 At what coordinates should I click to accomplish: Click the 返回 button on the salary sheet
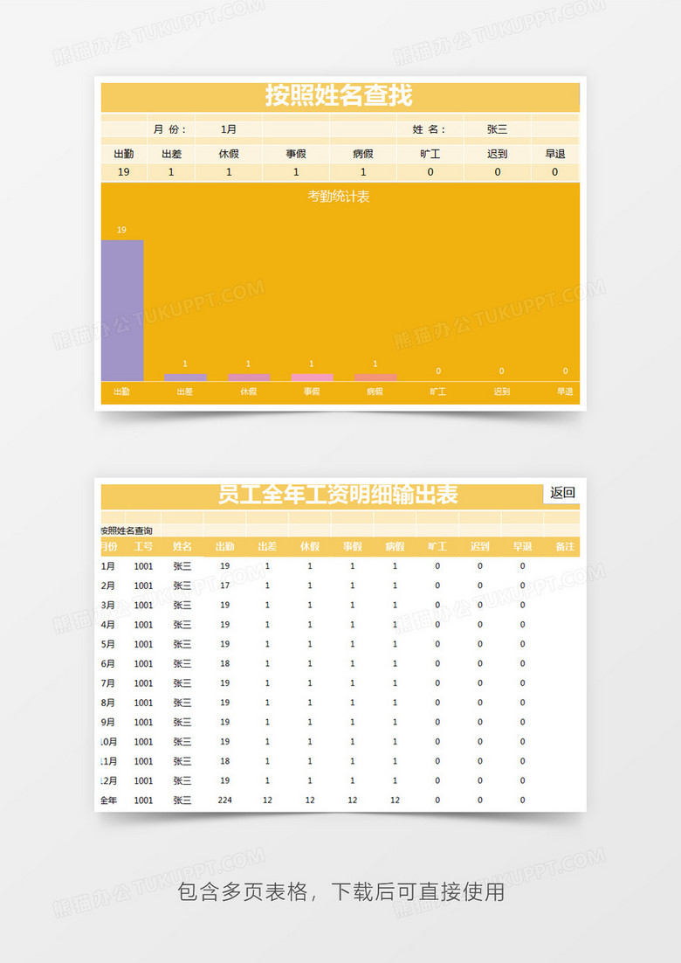tap(563, 493)
